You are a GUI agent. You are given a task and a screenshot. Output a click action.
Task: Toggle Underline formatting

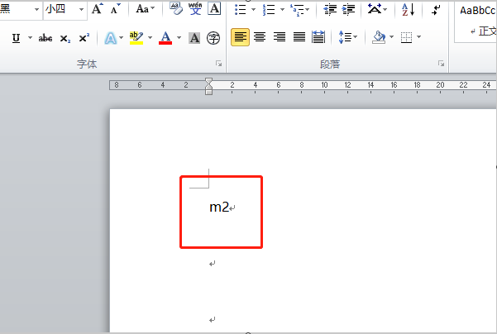pos(17,38)
